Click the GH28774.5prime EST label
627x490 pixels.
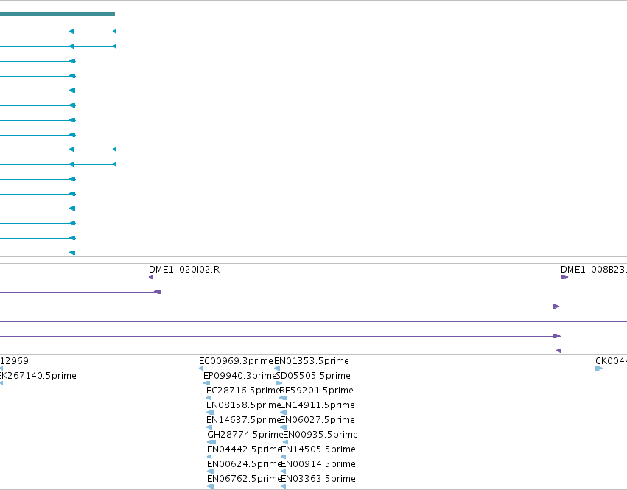(x=245, y=435)
